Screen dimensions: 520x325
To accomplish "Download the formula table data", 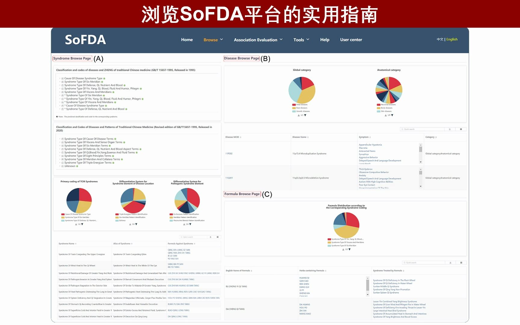I will click(x=450, y=263).
